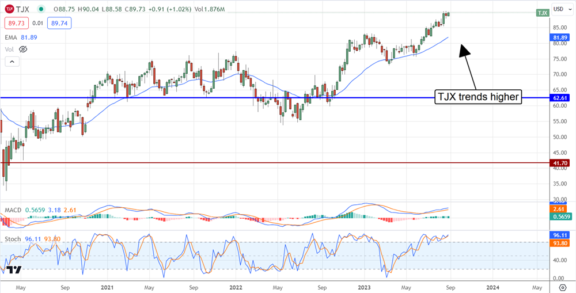Screen dimensions: 576x293
Task: Collapse indicator legend with chevron button
Action: point(12,62)
